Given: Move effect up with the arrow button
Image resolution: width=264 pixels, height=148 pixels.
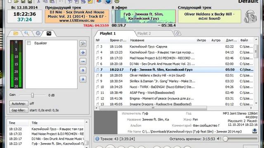Looking at the screenshot, I should click(83, 70).
